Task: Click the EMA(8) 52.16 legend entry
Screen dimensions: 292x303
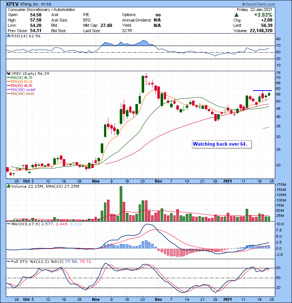Action: click(x=20, y=82)
